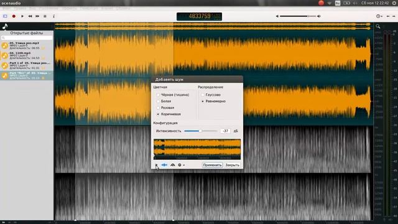
Task: Open the Wi-Fi network indicator in the top panel
Action: [x=330, y=3]
